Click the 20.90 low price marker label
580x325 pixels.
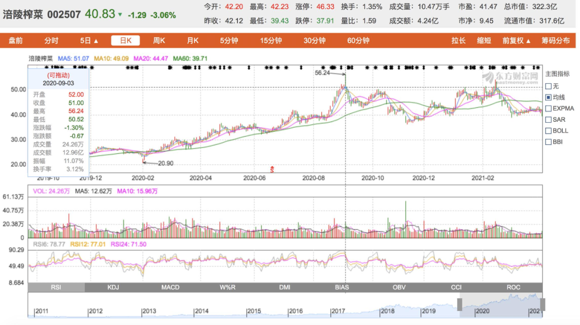pos(167,162)
